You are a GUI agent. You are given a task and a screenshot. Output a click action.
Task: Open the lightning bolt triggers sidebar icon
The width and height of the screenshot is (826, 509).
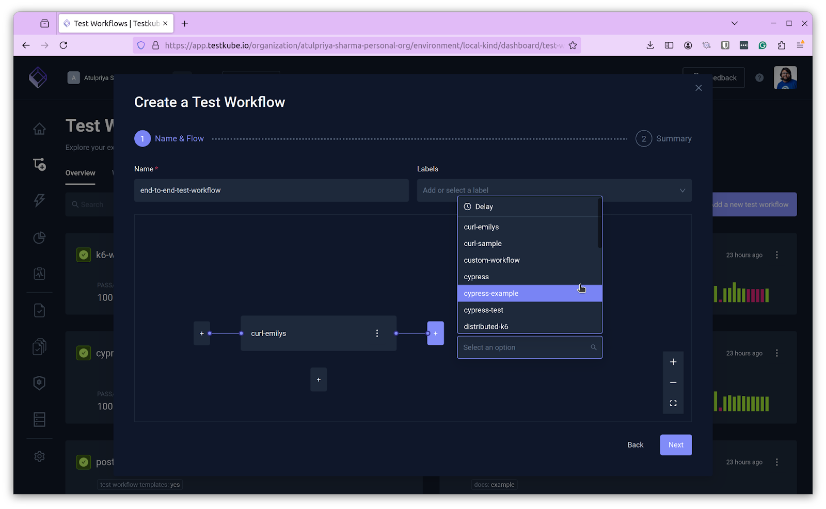click(39, 200)
